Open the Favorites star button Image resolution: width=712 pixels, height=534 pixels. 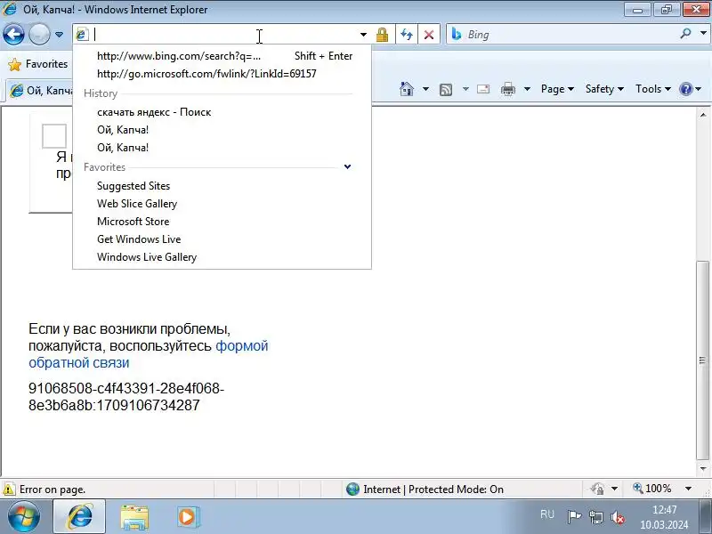coord(38,64)
